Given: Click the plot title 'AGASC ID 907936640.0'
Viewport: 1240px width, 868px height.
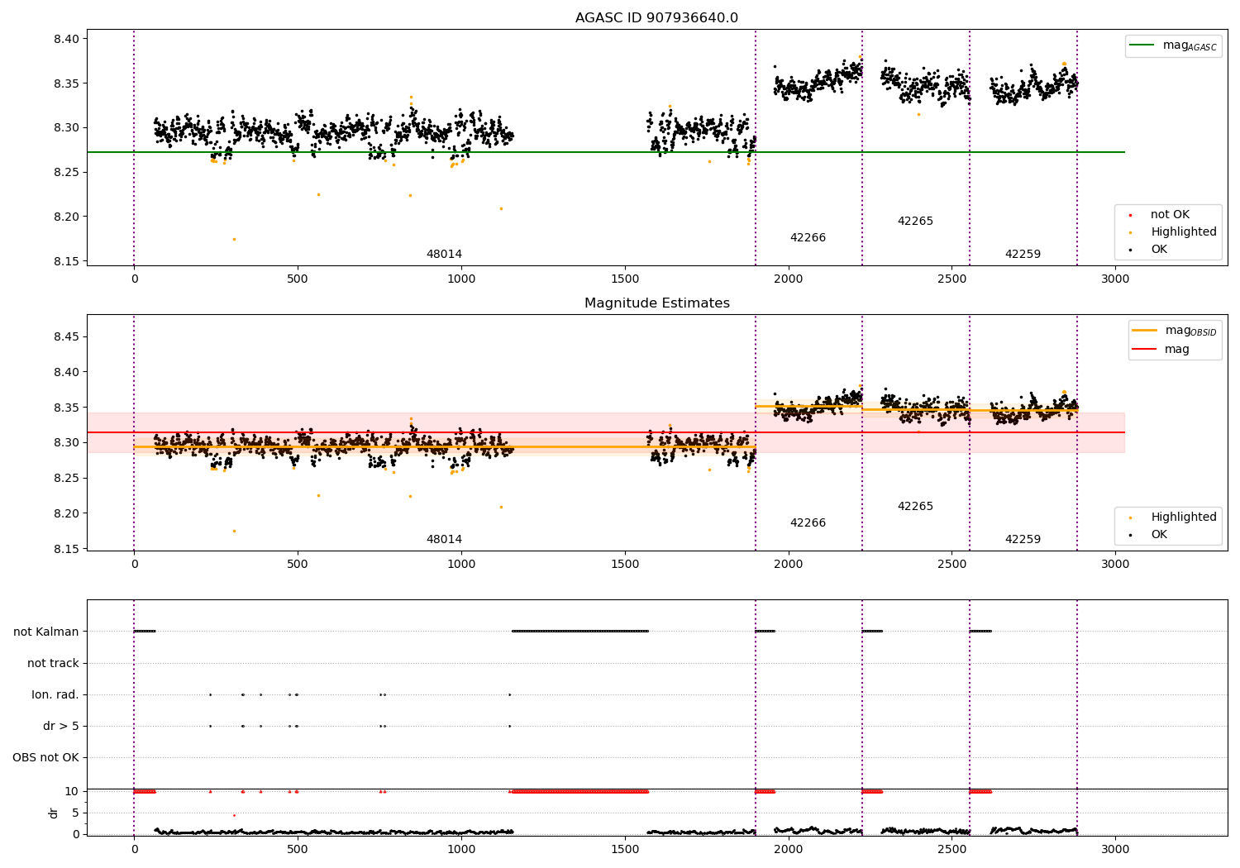Looking at the screenshot, I should 656,18.
